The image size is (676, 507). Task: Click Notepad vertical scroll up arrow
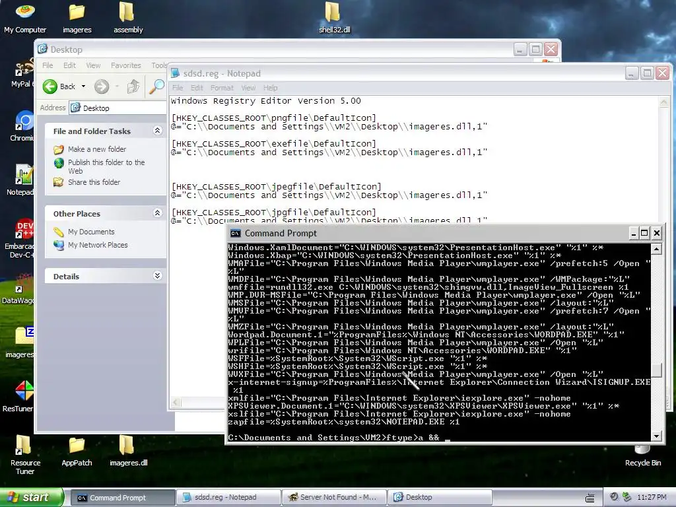[x=664, y=102]
